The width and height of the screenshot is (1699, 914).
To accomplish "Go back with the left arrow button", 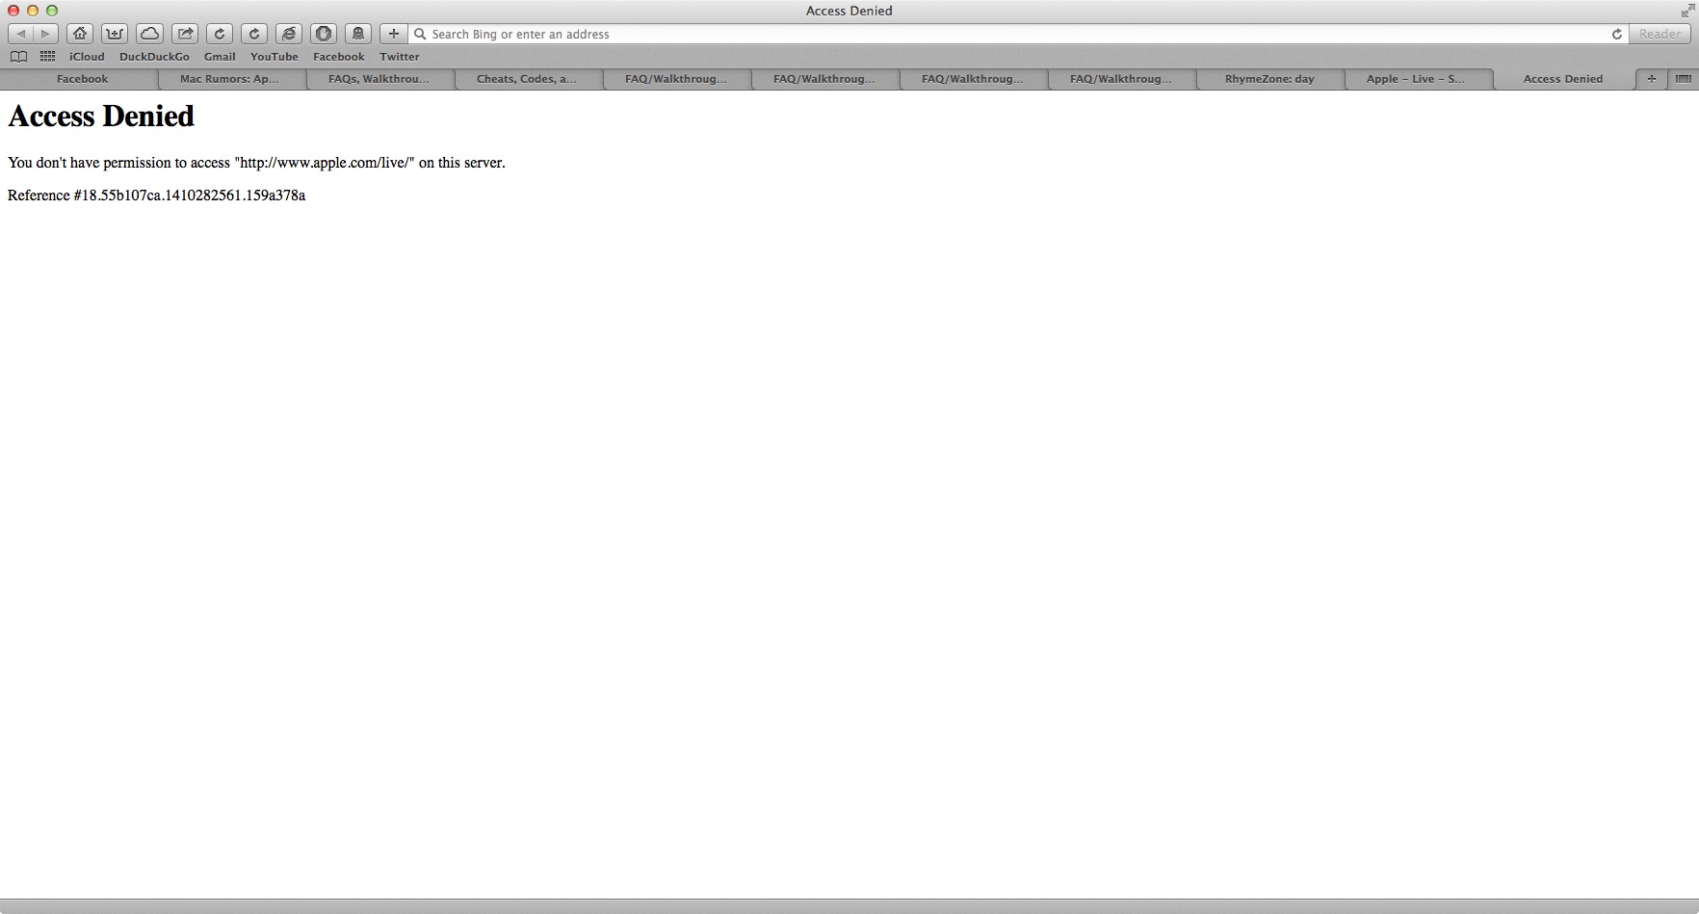I will [20, 34].
